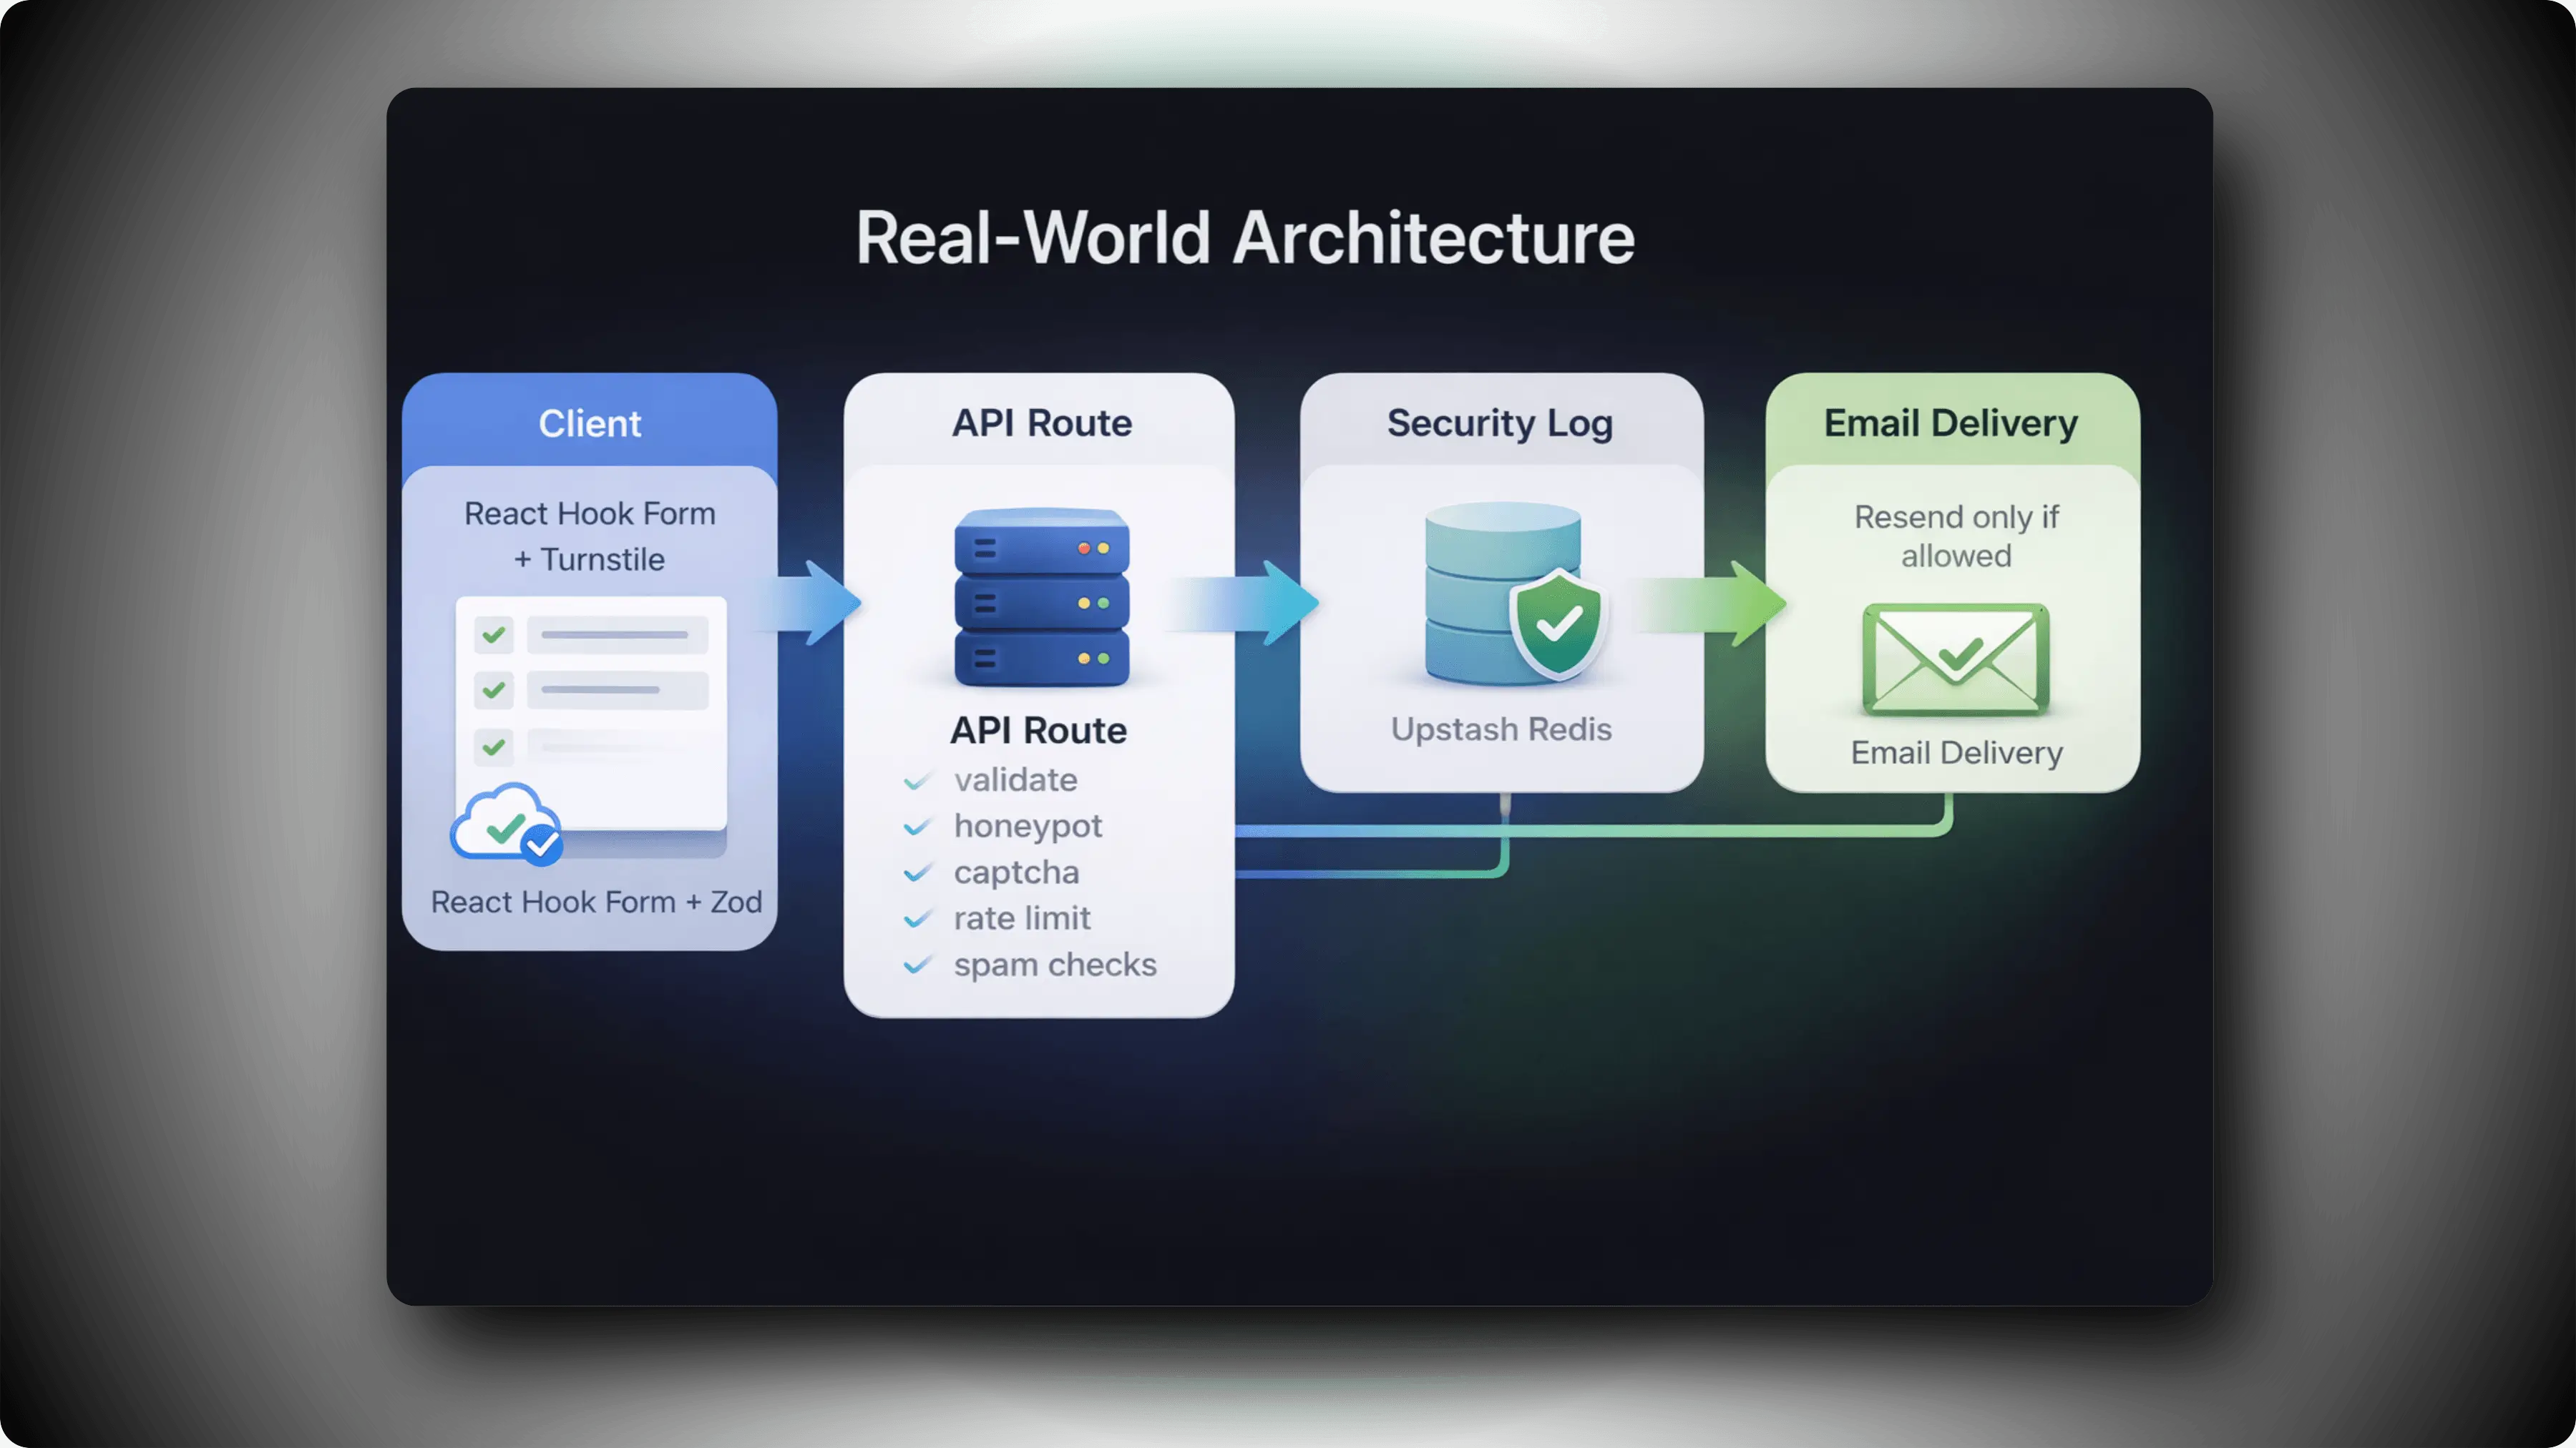This screenshot has height=1448, width=2576.
Task: Click the Security Log header
Action: tap(1499, 424)
